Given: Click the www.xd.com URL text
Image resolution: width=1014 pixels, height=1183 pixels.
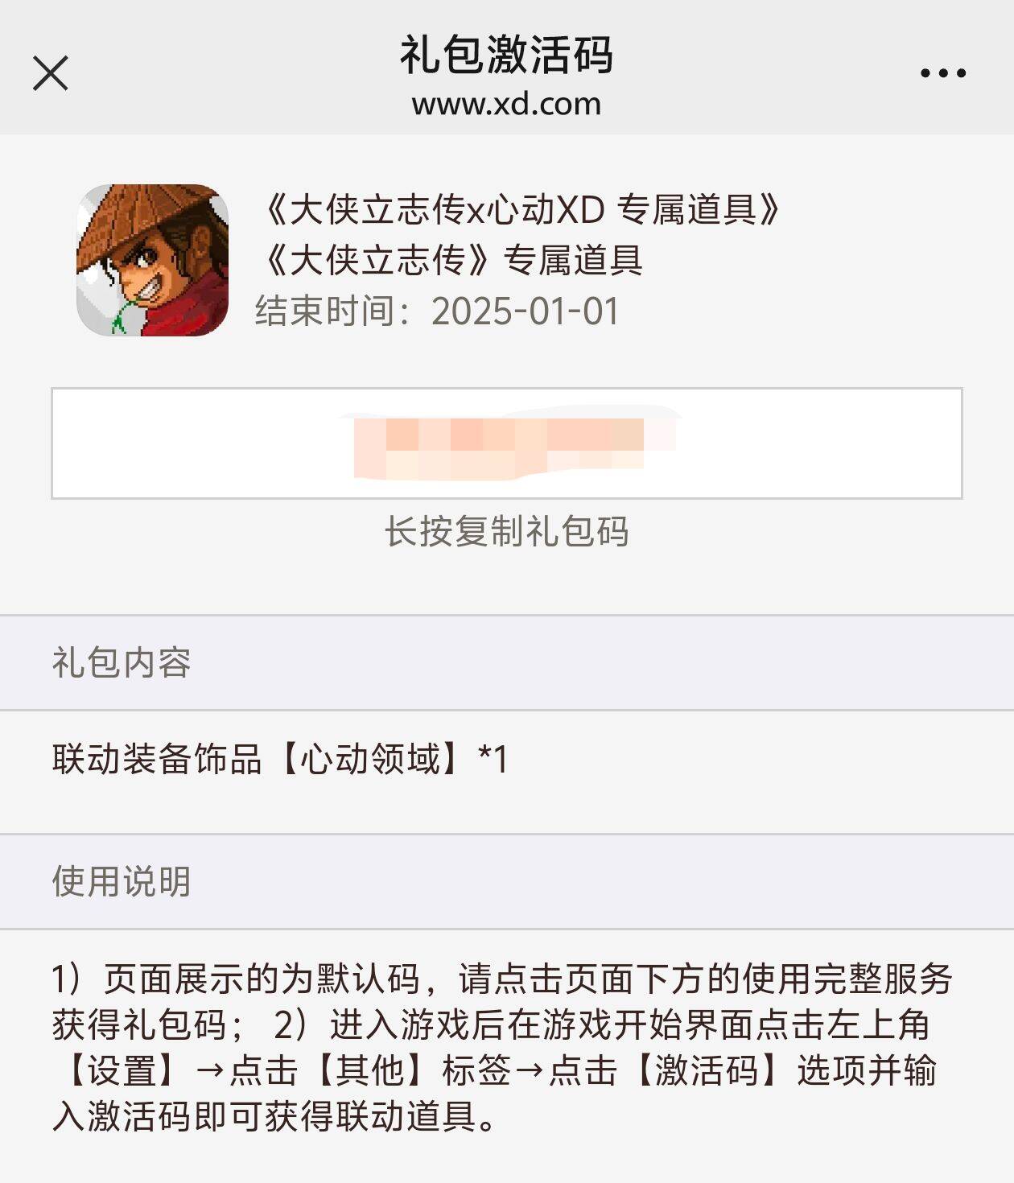Looking at the screenshot, I should pyautogui.click(x=507, y=104).
